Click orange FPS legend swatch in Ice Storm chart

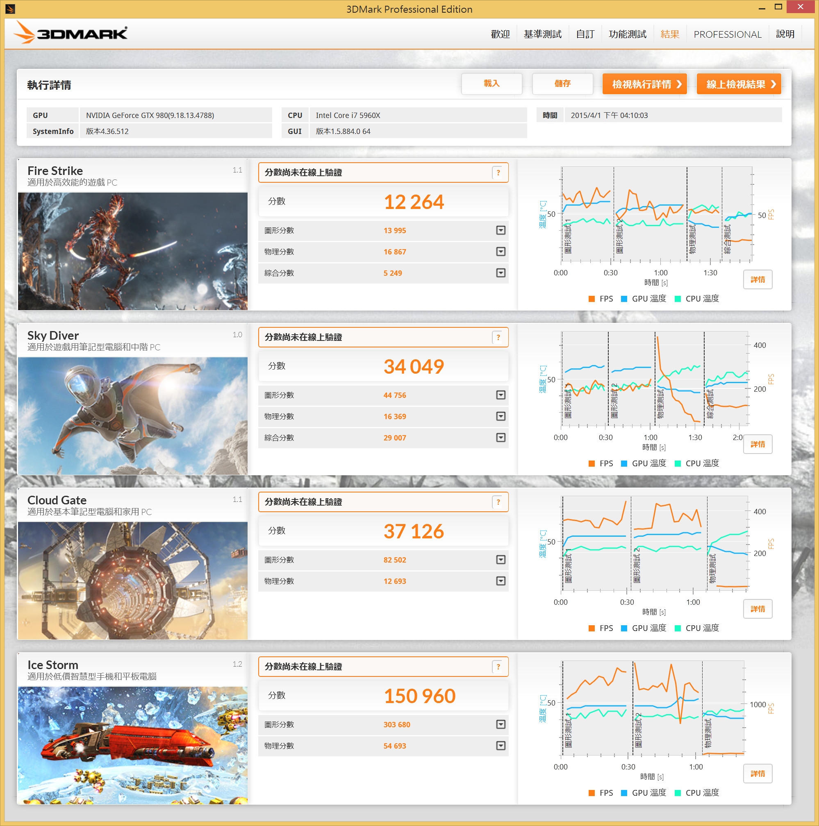pos(591,793)
